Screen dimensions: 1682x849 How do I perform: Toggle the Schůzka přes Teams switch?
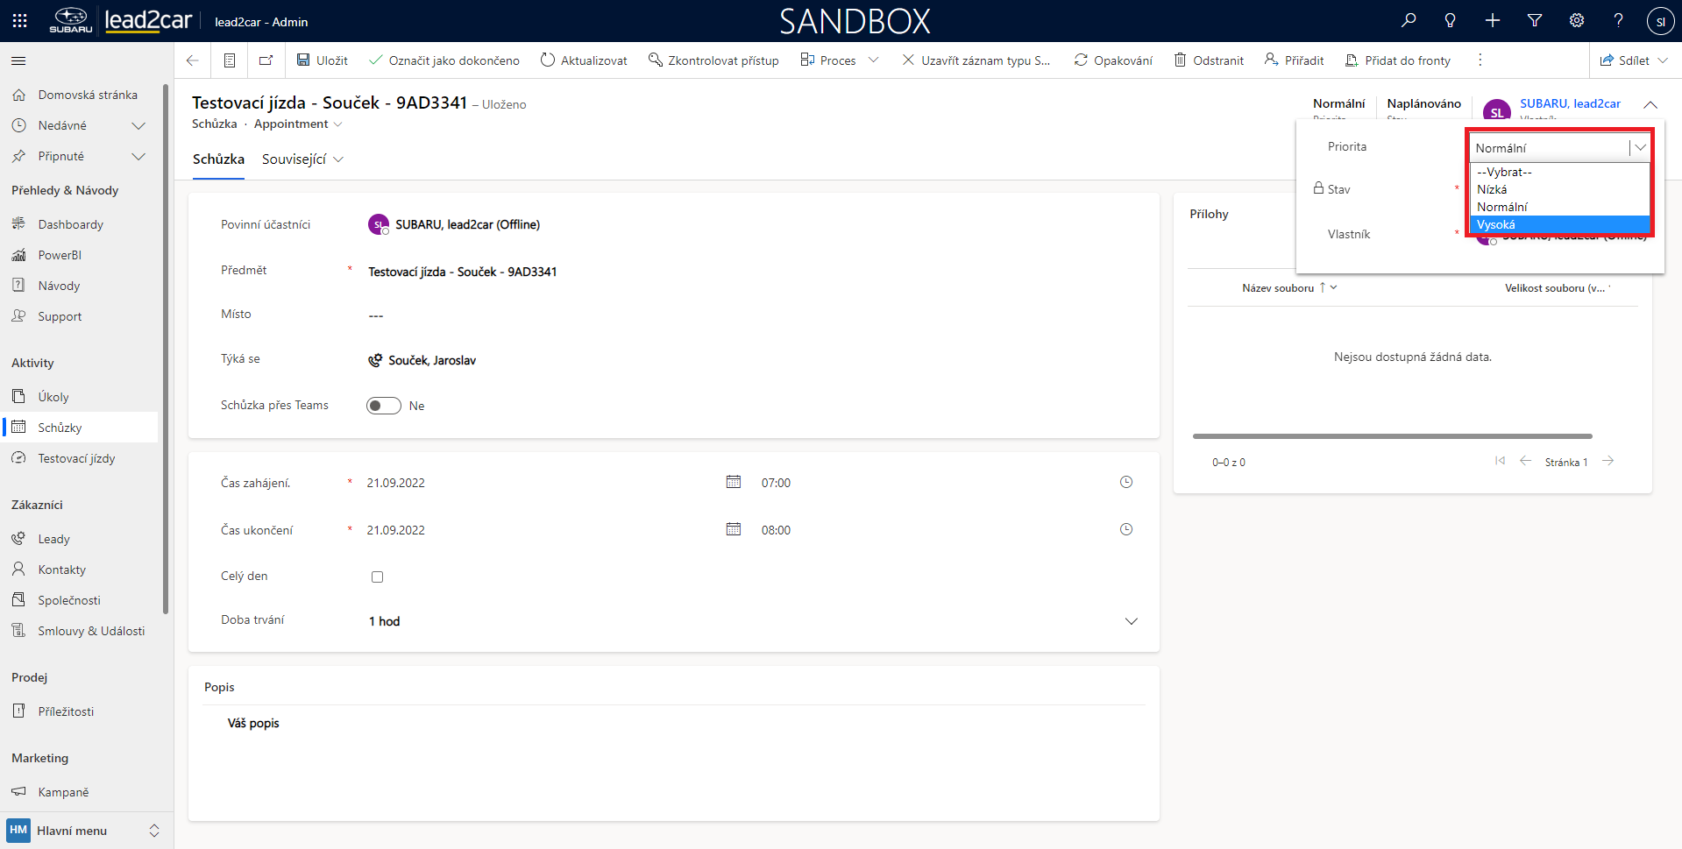384,406
